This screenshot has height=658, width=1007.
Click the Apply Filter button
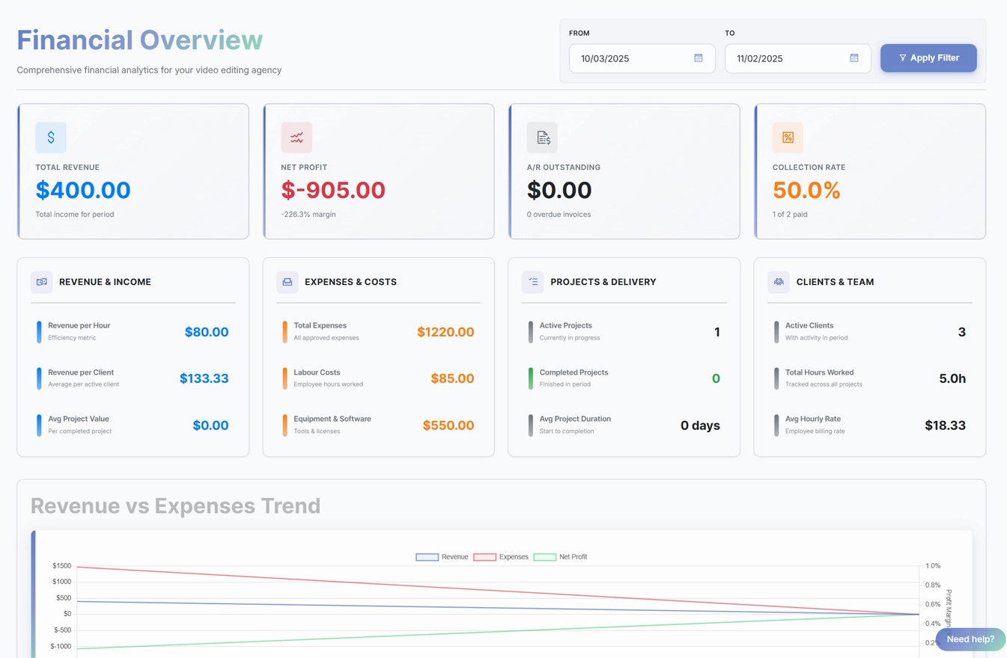pos(928,58)
